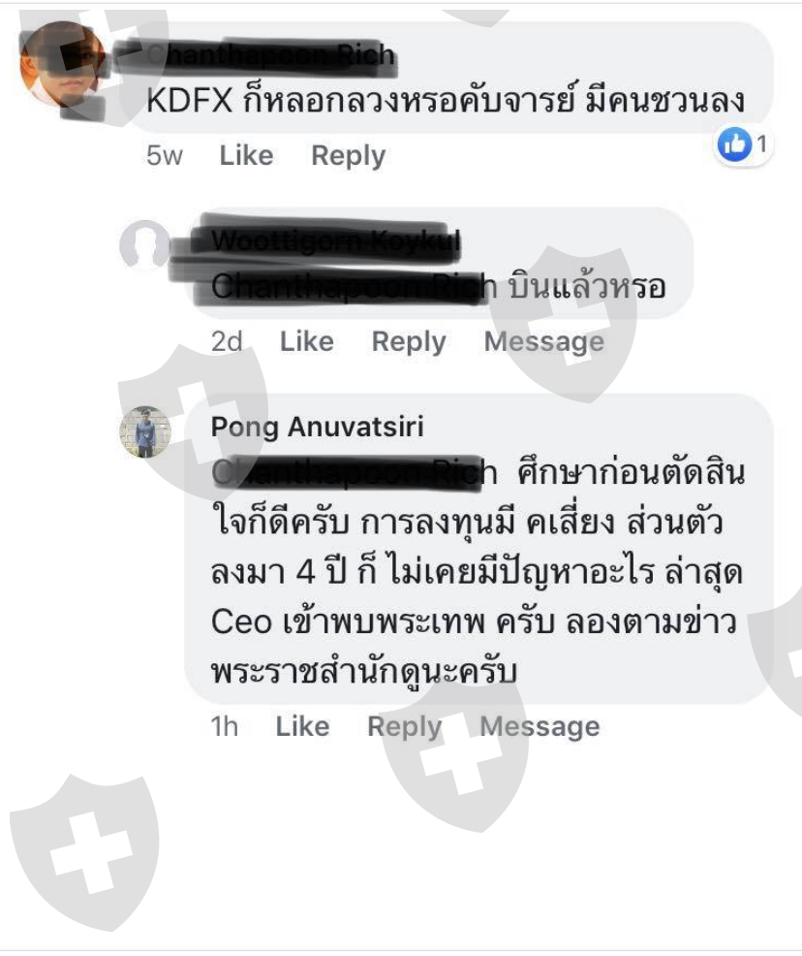Like Pong Anuvatsiri's 1h comment
Screen dimensions: 802x956
(x=302, y=727)
